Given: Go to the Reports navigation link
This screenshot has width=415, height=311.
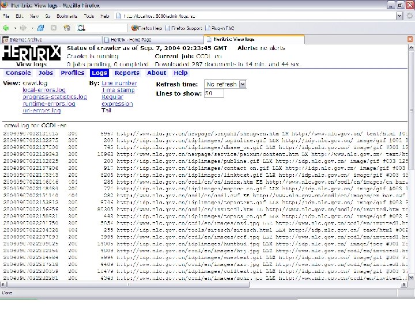Looking at the screenshot, I should click(x=127, y=73).
